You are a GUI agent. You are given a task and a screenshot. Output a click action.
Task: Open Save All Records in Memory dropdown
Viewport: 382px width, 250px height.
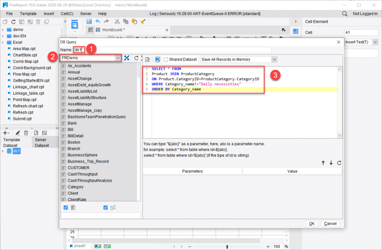coord(274,60)
